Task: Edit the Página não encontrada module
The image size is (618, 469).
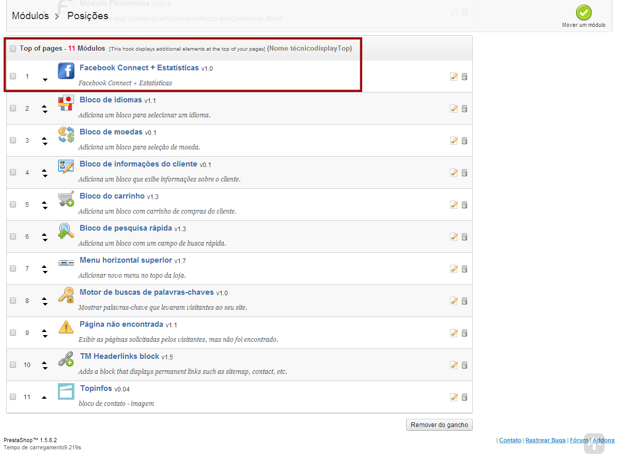Action: (454, 333)
